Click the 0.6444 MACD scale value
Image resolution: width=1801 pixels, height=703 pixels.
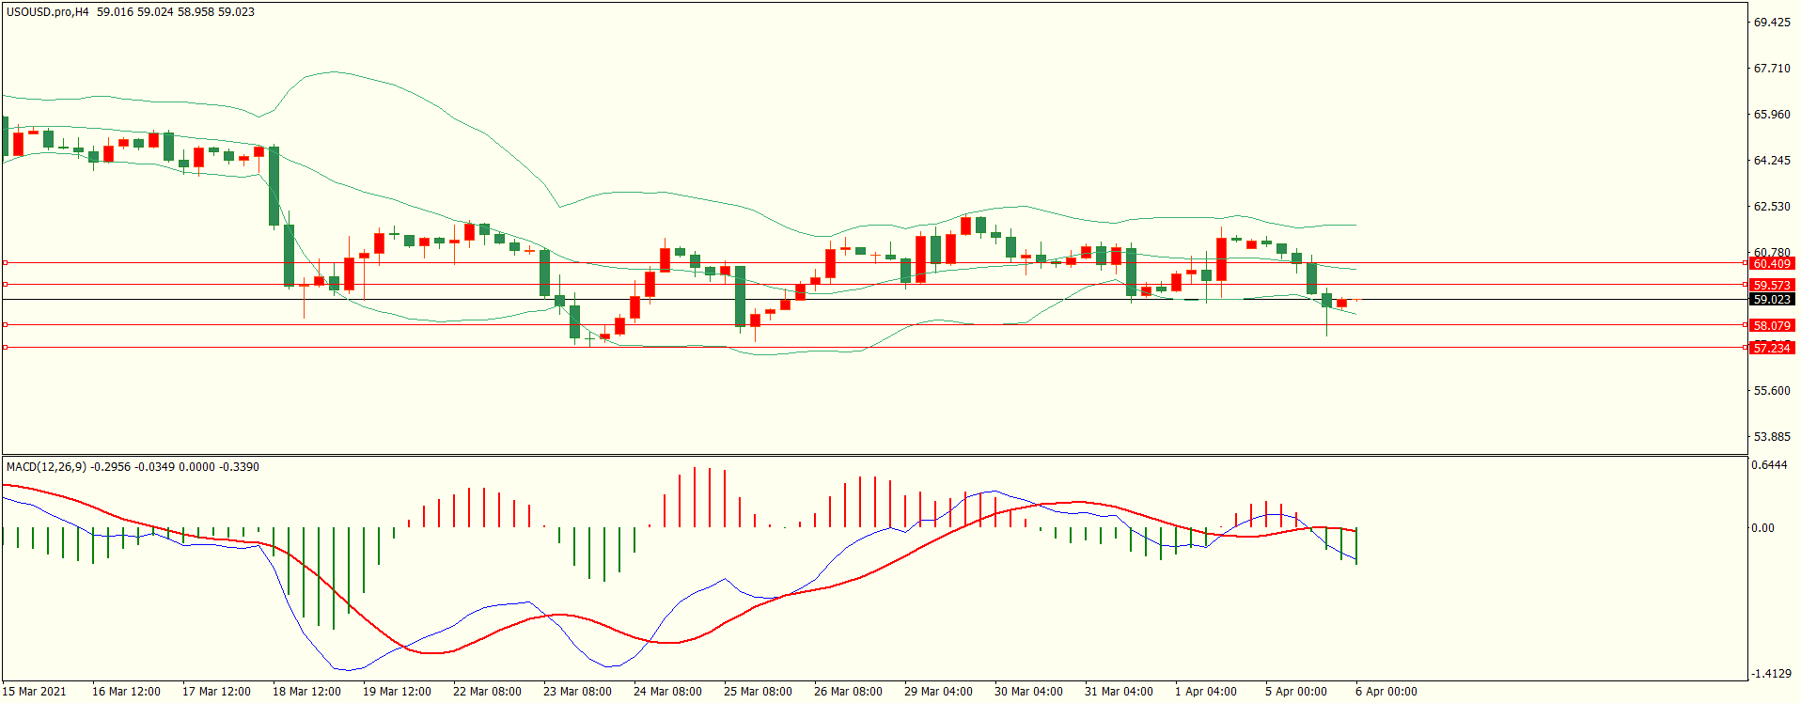1769,466
